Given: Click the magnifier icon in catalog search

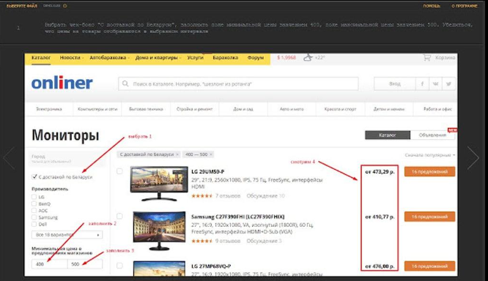Looking at the screenshot, I should (125, 83).
